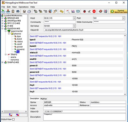Click the red STOP sign icon
Image resolution: width=128 pixels, height=122 pixels.
point(94,11)
